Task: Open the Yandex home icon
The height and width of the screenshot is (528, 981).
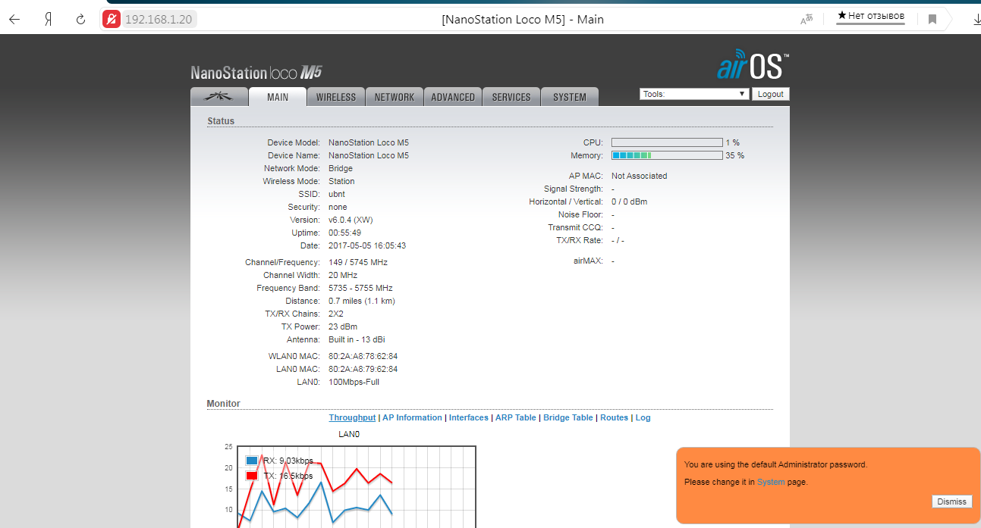Action: click(x=48, y=20)
